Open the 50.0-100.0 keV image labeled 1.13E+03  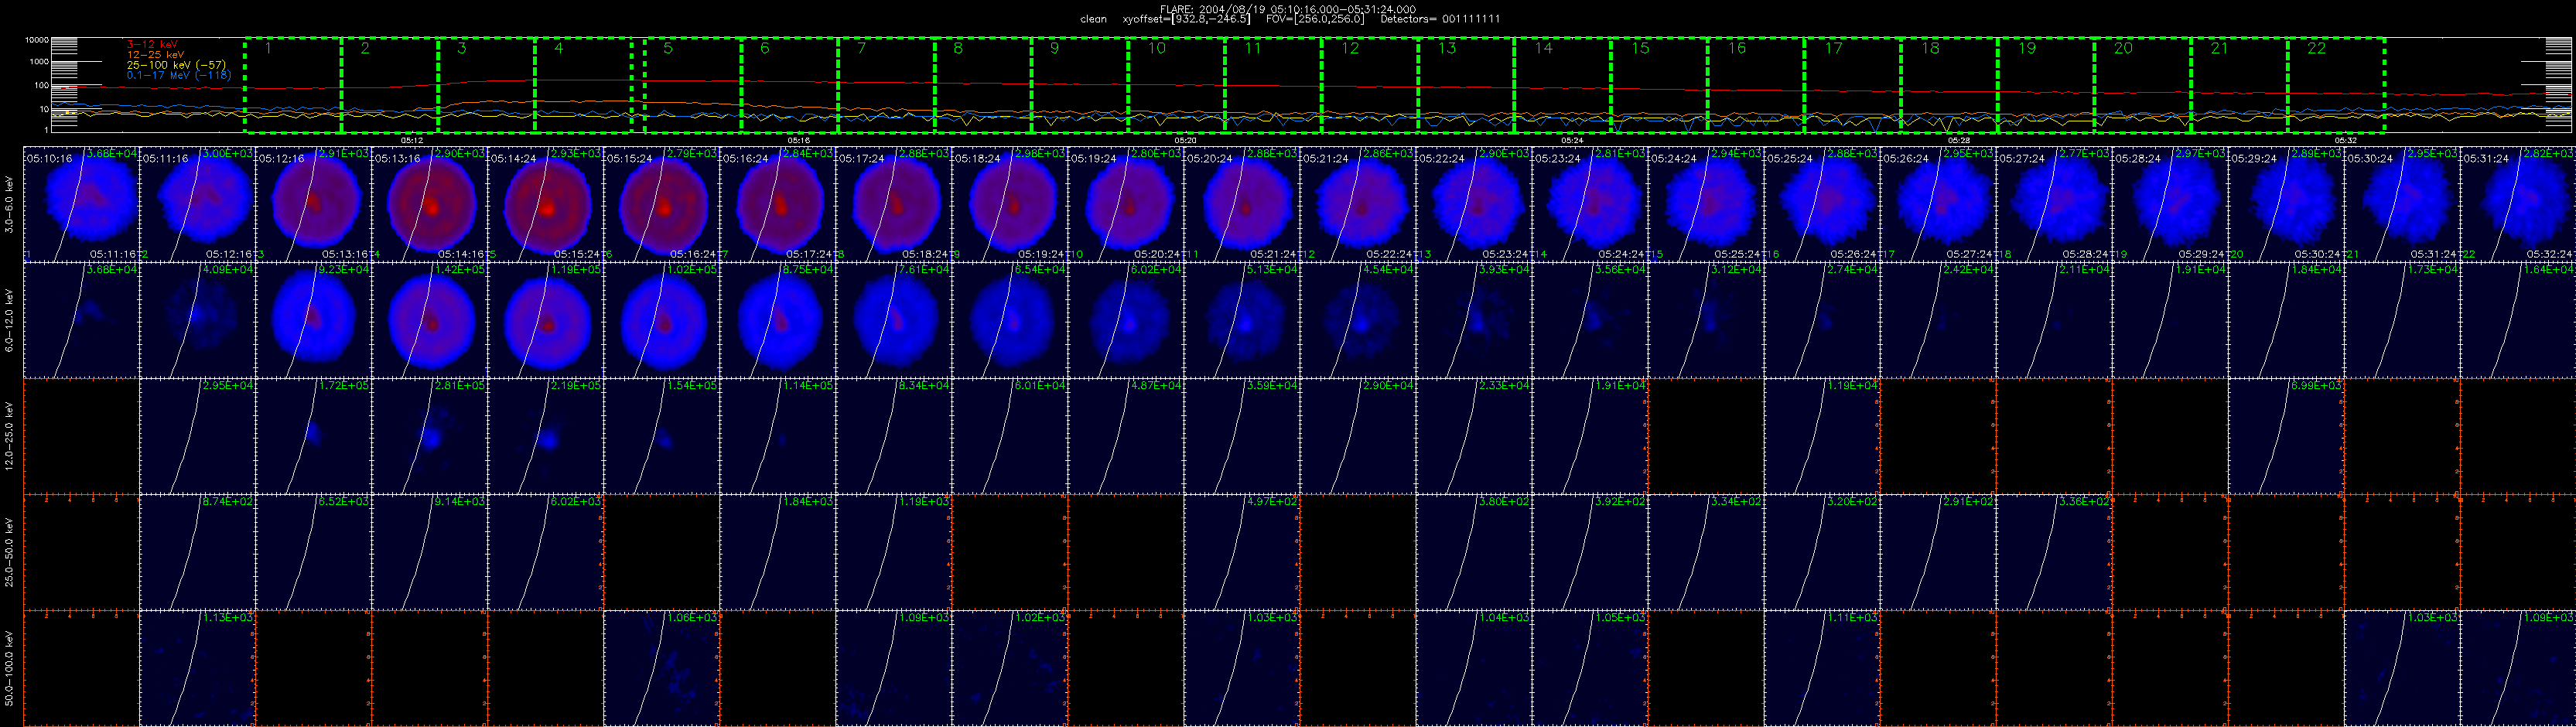(198, 668)
